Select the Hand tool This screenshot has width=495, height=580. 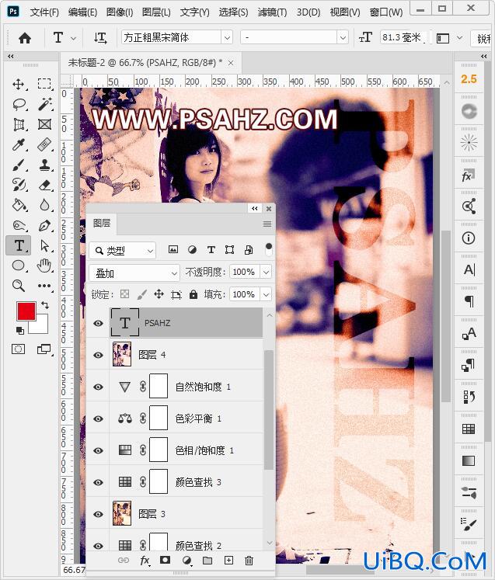[44, 266]
